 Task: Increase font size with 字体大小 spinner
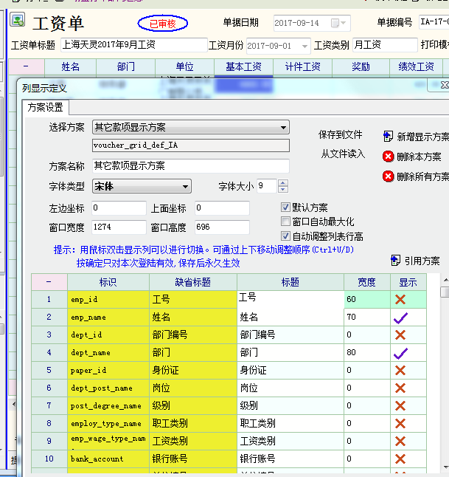click(x=283, y=182)
